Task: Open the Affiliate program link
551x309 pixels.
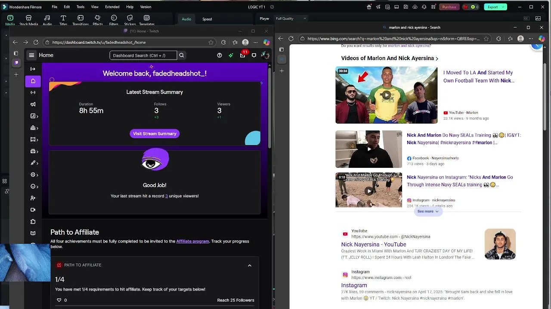Action: 192,241
